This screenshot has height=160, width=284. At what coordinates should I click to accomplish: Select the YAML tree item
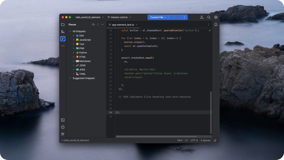(82, 74)
